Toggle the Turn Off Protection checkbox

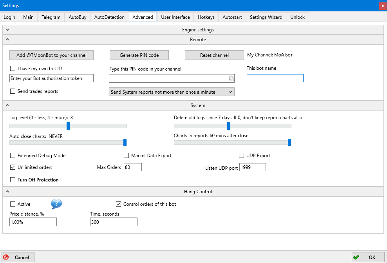tap(13, 180)
